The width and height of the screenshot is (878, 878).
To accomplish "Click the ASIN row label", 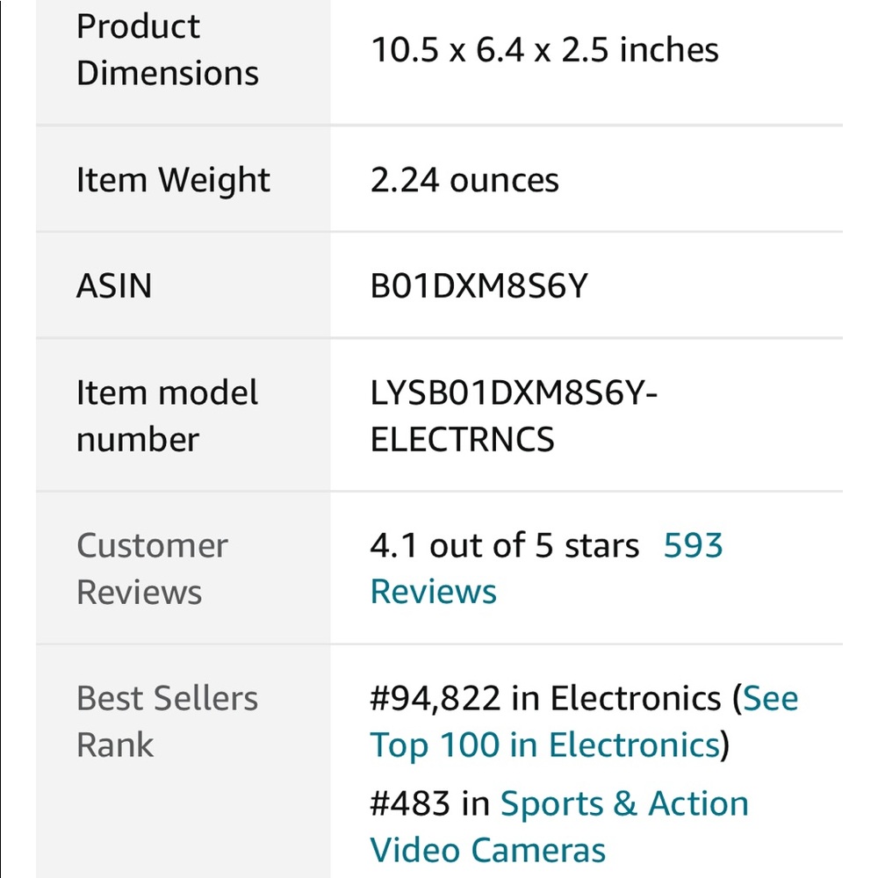I will tap(114, 285).
